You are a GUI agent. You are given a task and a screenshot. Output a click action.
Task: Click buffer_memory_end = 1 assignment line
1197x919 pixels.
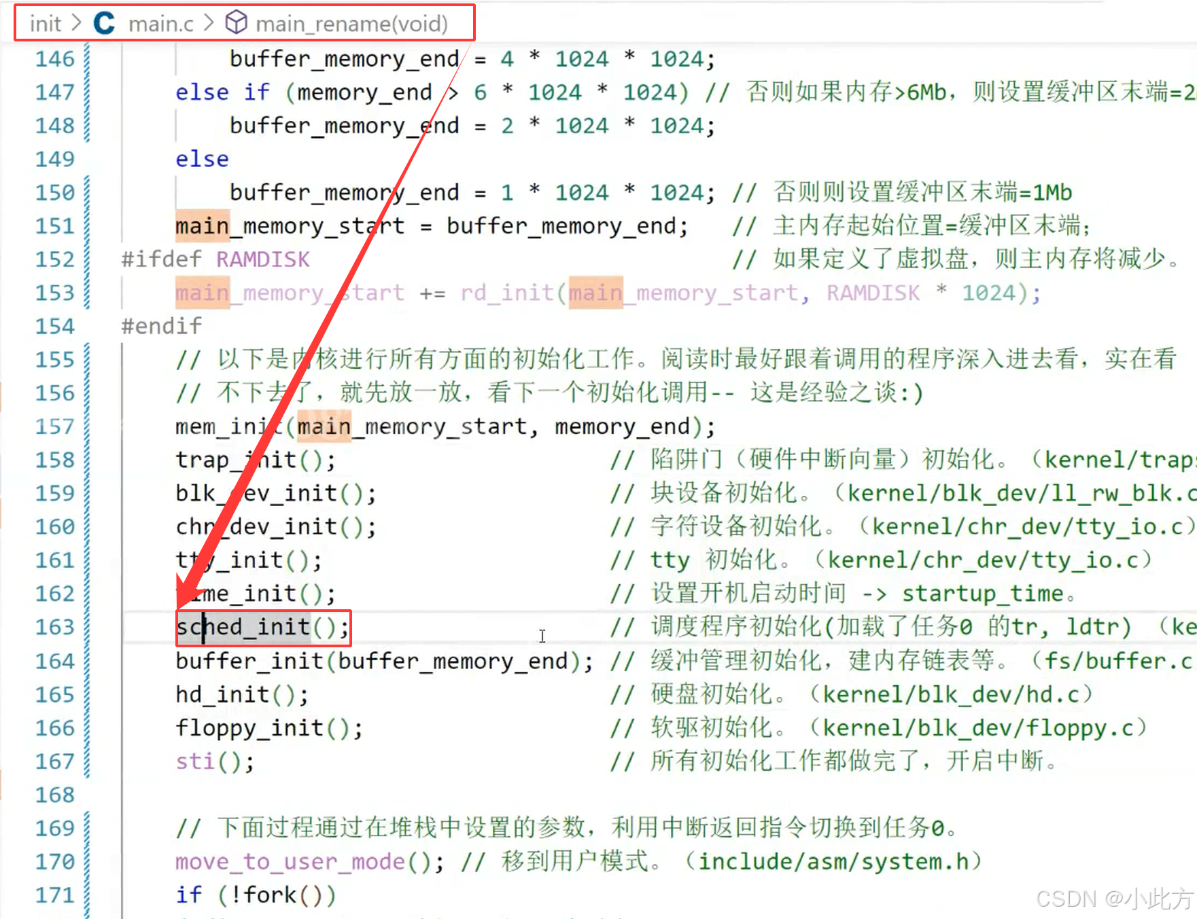click(472, 193)
